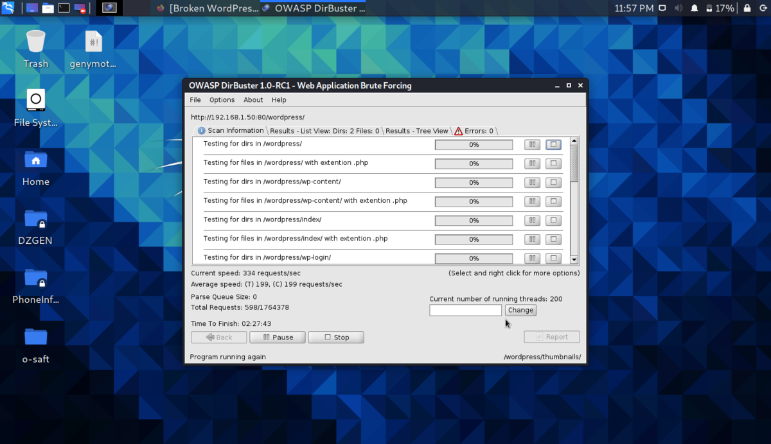Stop the 'dirs in /wordpress/' scan row

pyautogui.click(x=553, y=145)
